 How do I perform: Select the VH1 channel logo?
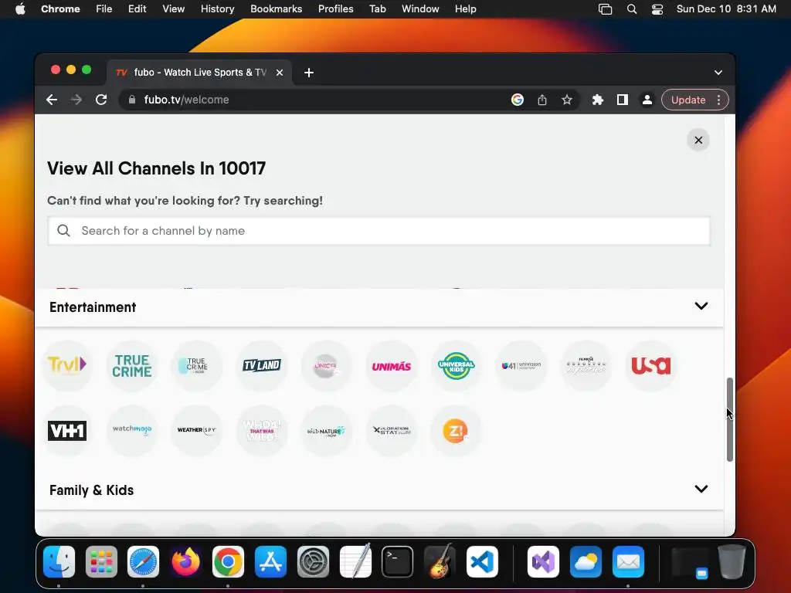click(67, 431)
